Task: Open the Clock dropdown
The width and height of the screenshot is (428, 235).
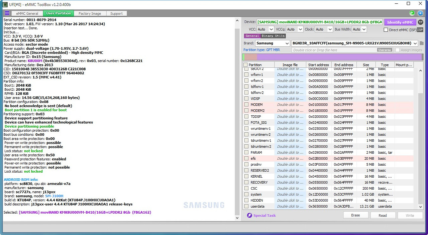Action: (324, 29)
